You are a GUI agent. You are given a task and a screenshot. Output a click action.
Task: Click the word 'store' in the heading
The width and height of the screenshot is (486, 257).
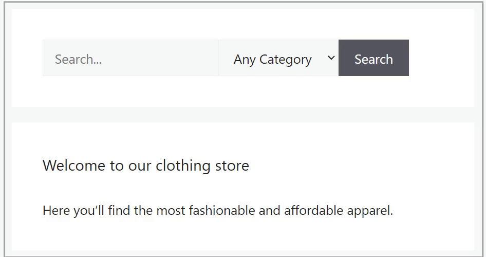[232, 166]
